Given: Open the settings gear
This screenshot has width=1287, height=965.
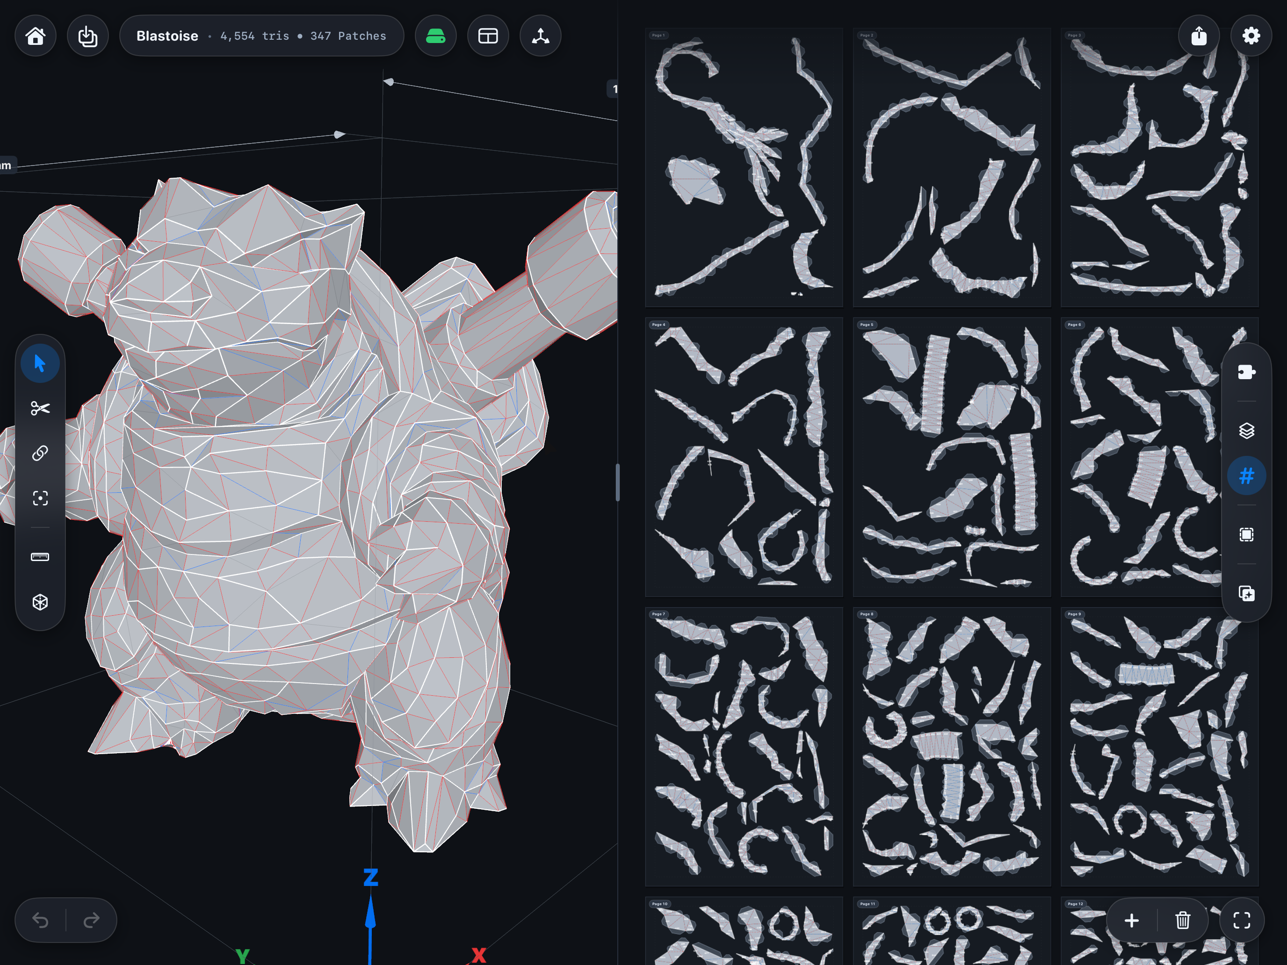Looking at the screenshot, I should 1251,36.
